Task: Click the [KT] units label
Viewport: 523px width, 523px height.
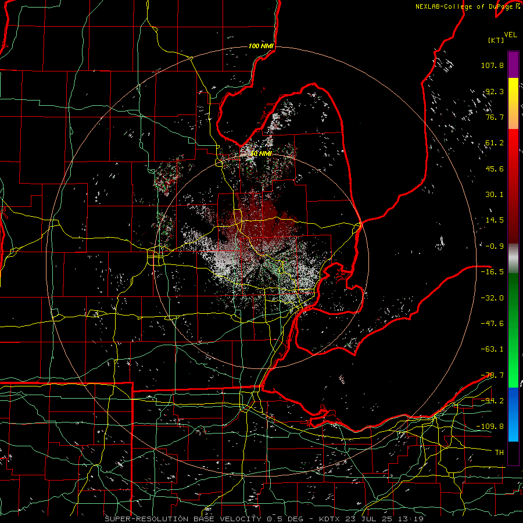Action: [x=496, y=41]
